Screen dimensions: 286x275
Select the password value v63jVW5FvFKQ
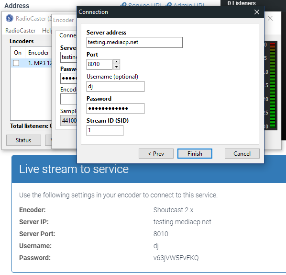[x=176, y=258]
